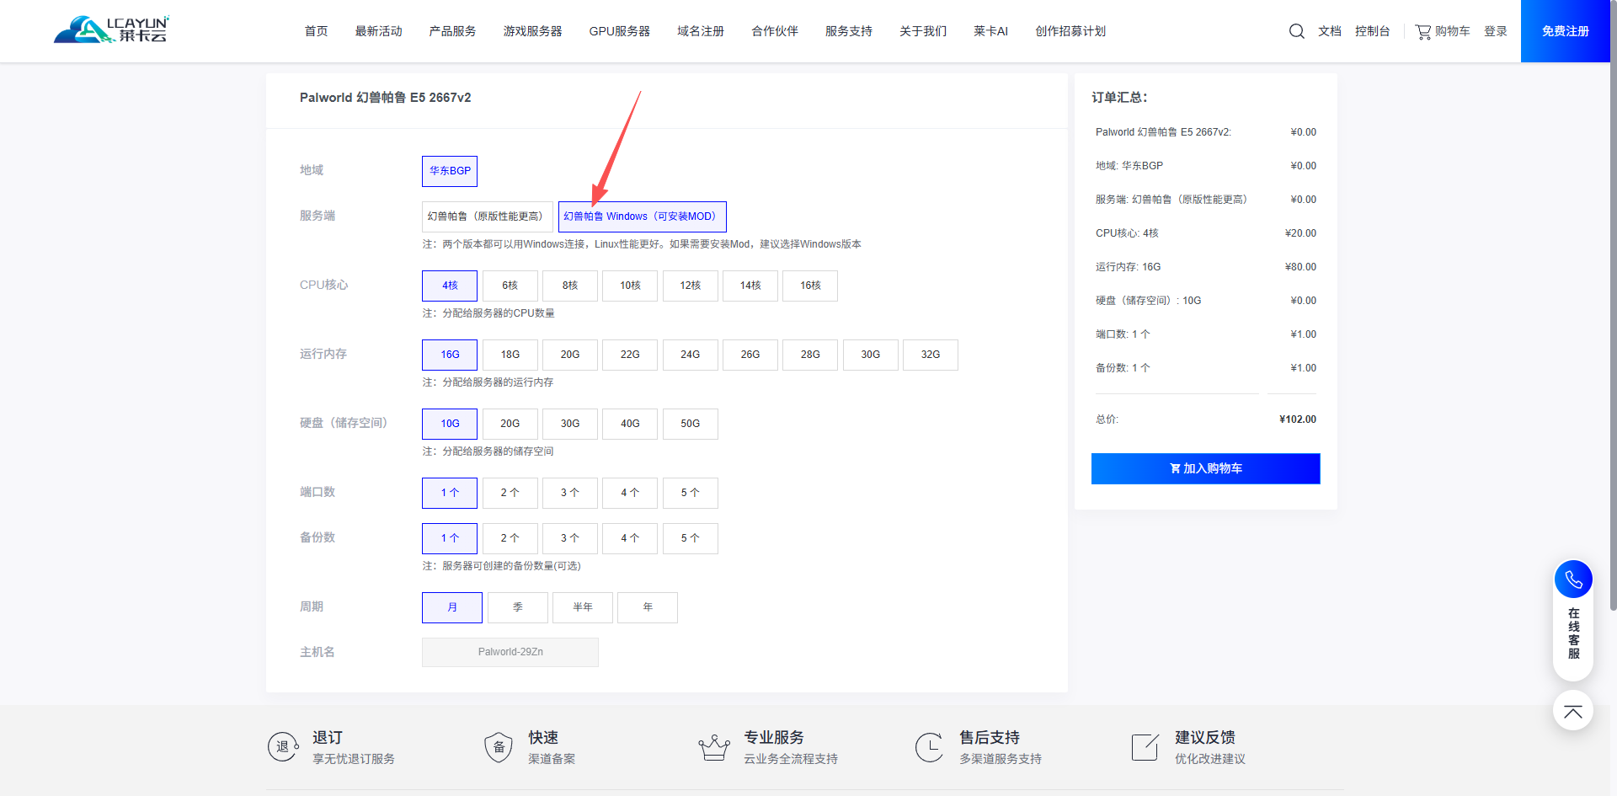Select 8核 CPU option

[570, 286]
